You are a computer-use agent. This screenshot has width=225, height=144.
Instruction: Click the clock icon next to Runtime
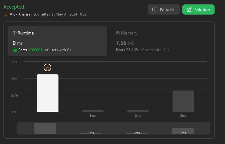(15, 33)
